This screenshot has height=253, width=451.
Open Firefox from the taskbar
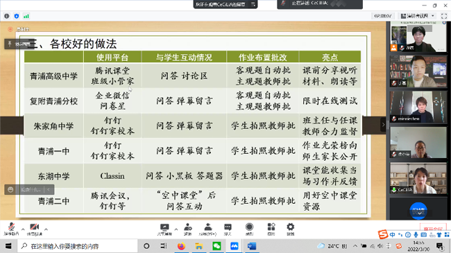(181, 246)
